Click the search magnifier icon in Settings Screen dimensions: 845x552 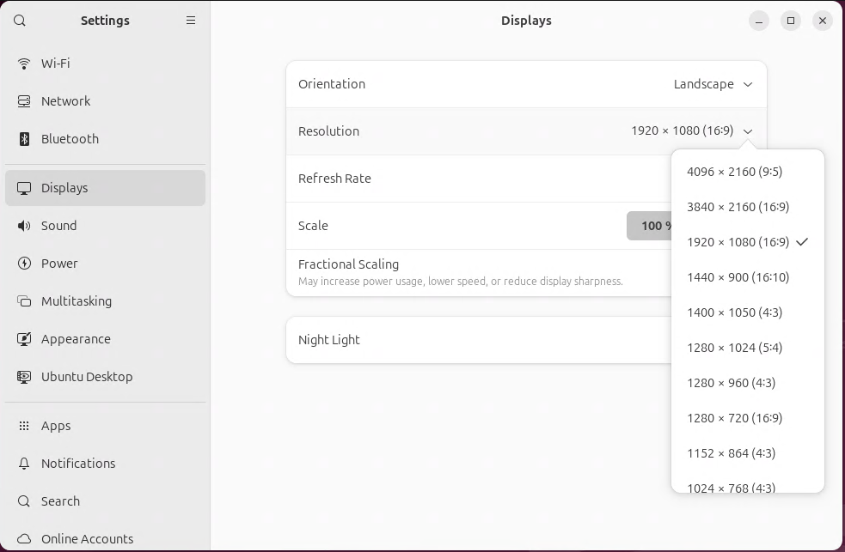point(21,21)
